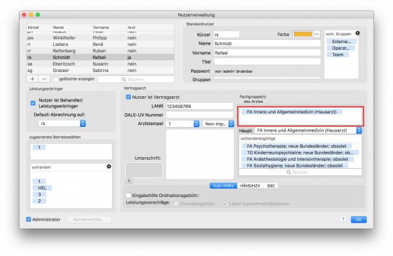This screenshot has width=393, height=256.
Task: Open the Default-Abrechnung 'rs' dropdown
Action: click(62, 123)
